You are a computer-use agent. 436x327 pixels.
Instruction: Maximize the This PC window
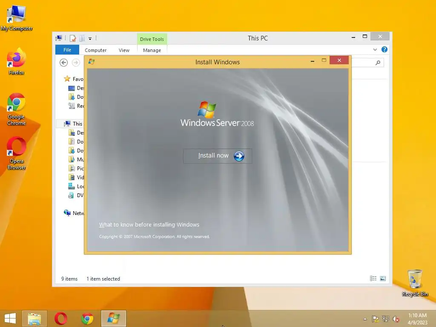tap(365, 37)
